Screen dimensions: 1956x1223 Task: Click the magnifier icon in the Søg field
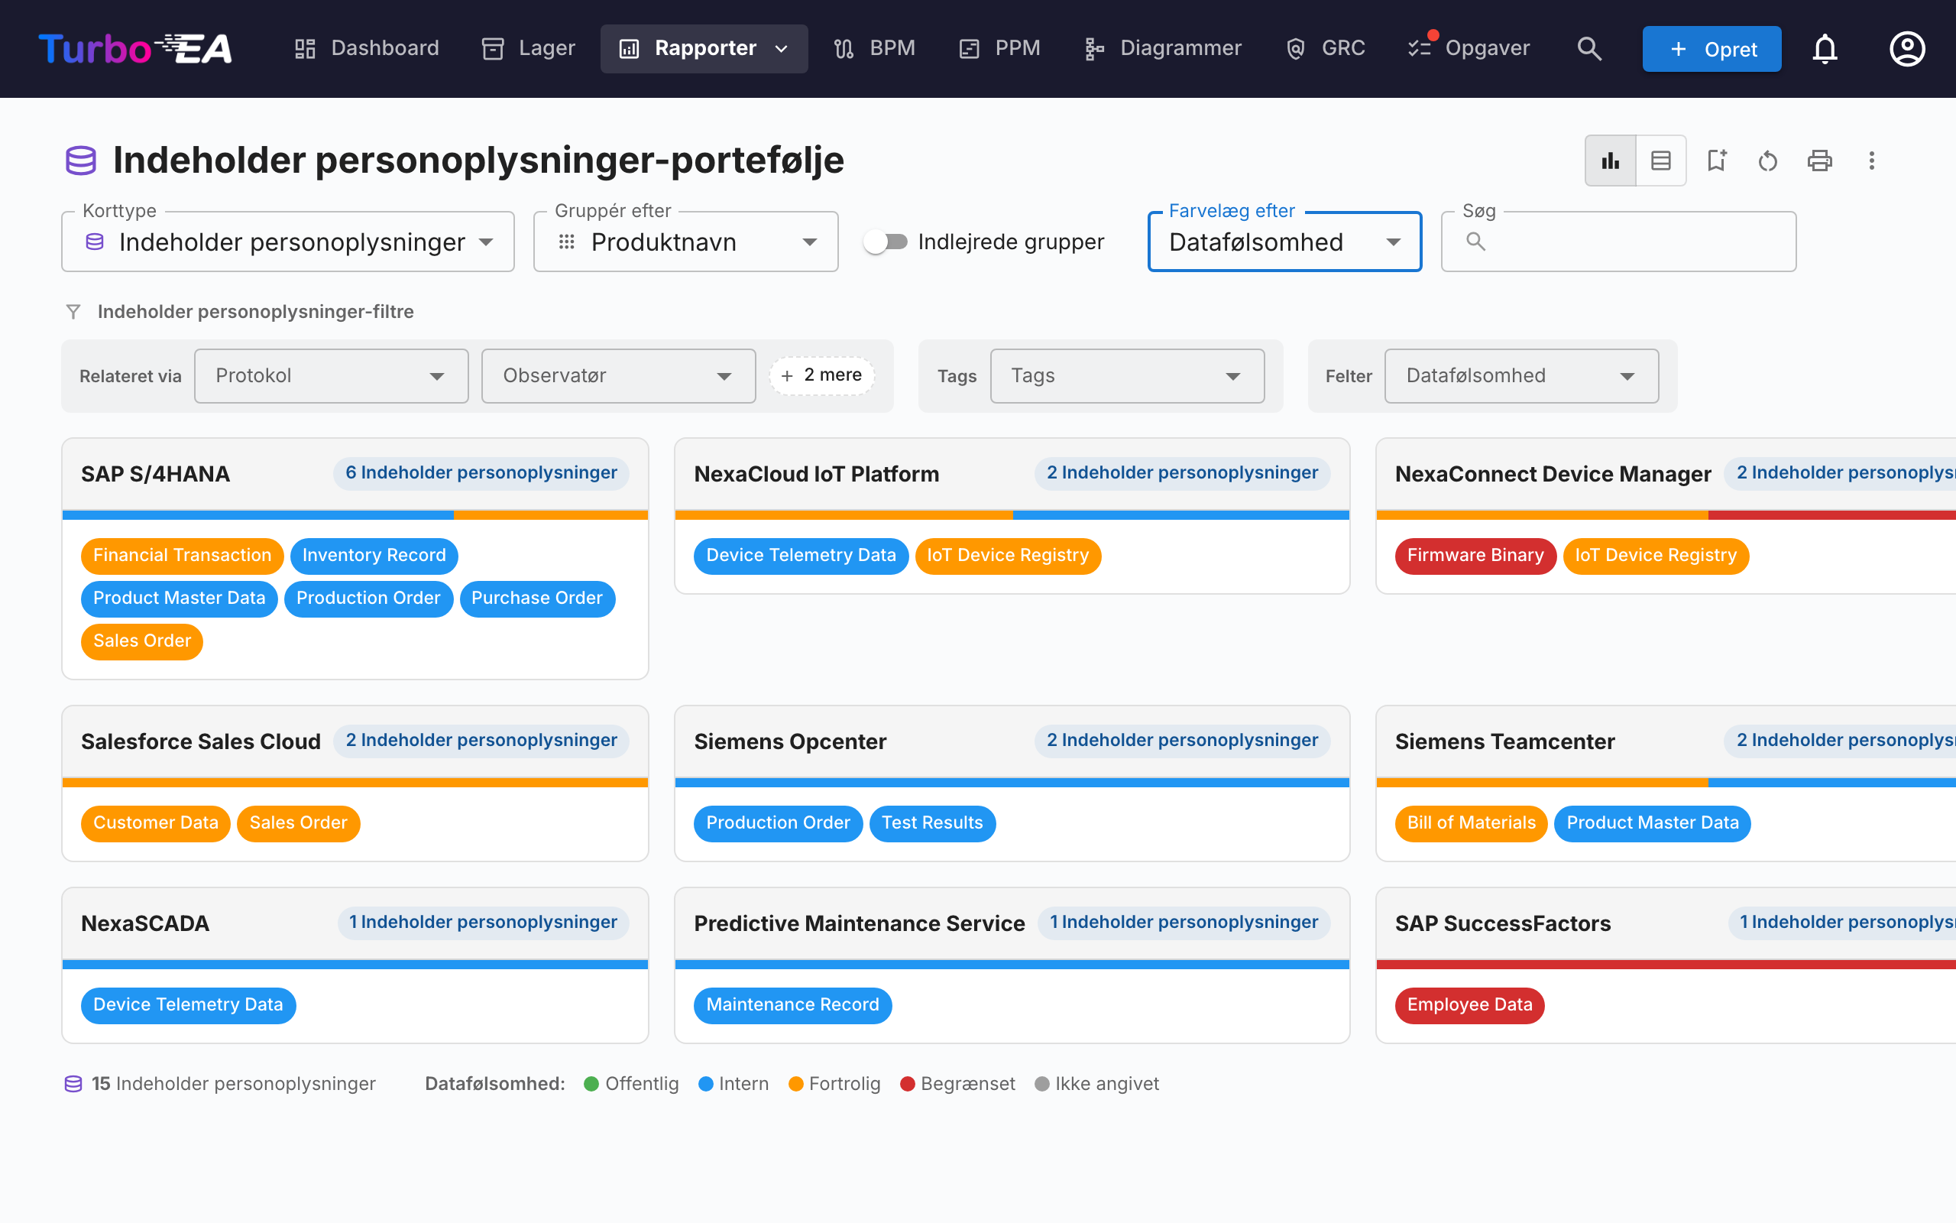(x=1475, y=241)
